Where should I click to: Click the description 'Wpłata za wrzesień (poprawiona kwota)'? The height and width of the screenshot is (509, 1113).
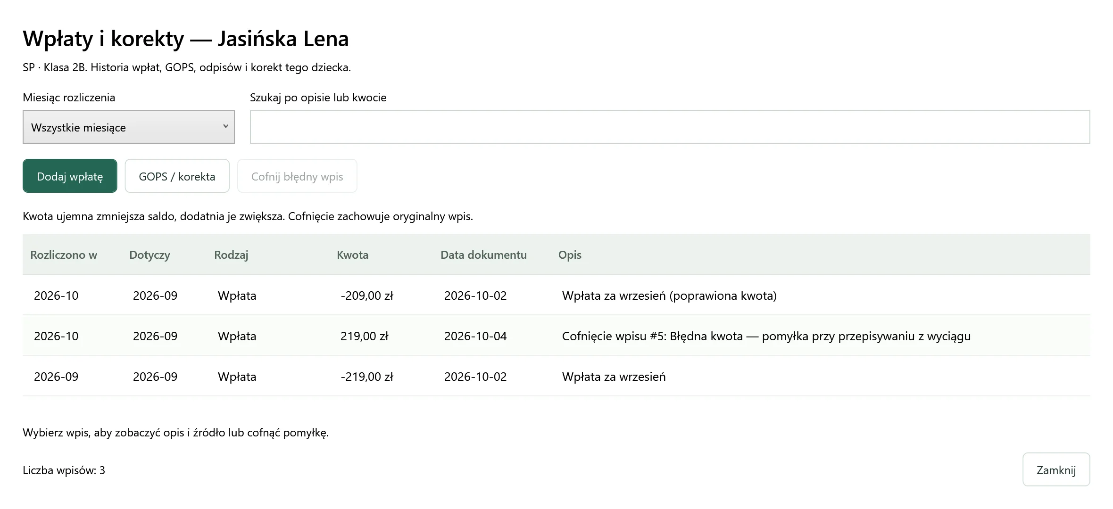[x=669, y=296]
